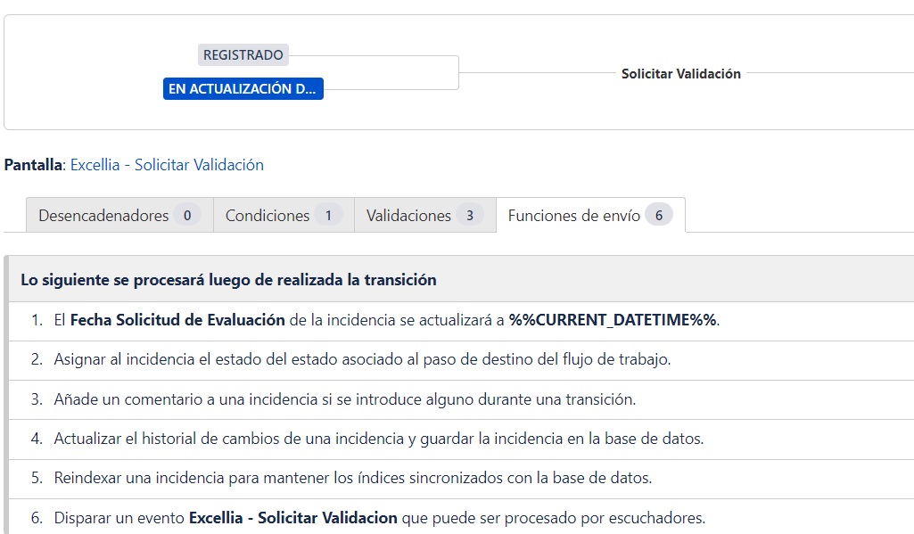Click the %%CURRENT_DATETIME%% value text
The width and height of the screenshot is (914, 534).
point(613,320)
